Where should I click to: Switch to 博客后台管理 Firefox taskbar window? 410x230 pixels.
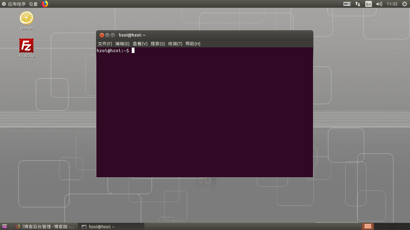45,227
